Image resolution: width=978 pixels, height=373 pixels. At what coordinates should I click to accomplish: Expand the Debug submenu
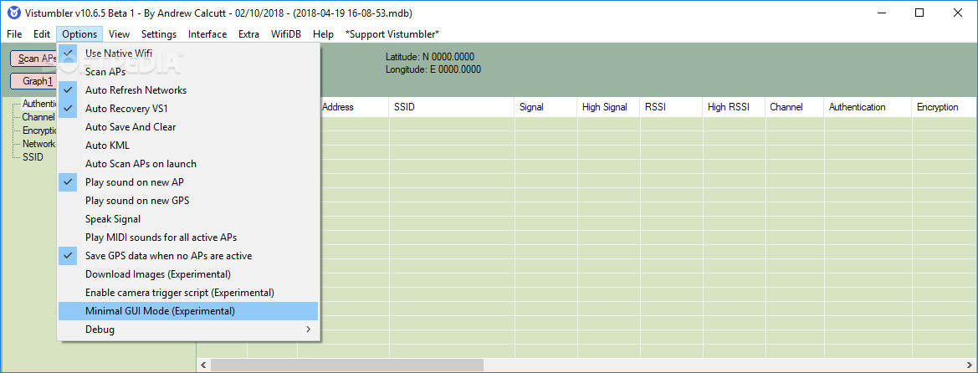coord(188,330)
